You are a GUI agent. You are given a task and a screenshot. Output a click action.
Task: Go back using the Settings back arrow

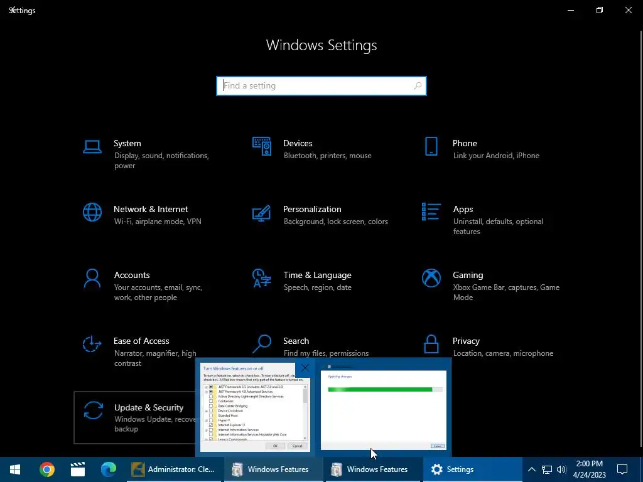pyautogui.click(x=13, y=10)
